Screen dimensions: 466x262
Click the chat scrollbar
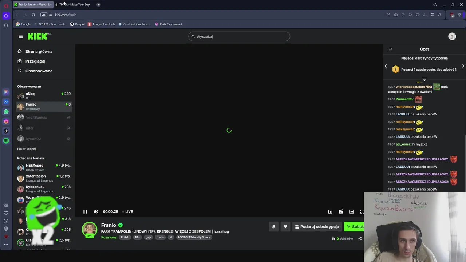click(x=465, y=164)
